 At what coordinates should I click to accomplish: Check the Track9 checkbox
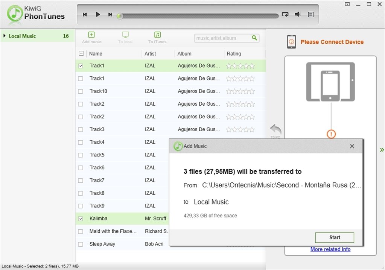pos(81,206)
